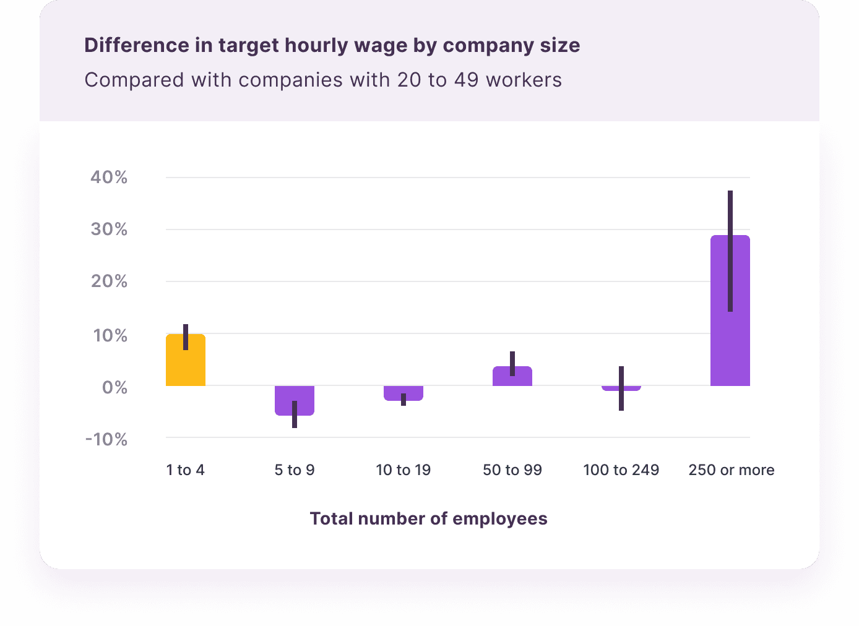The height and width of the screenshot is (626, 859).
Task: Click the '30%' axis label
Action: pos(109,229)
